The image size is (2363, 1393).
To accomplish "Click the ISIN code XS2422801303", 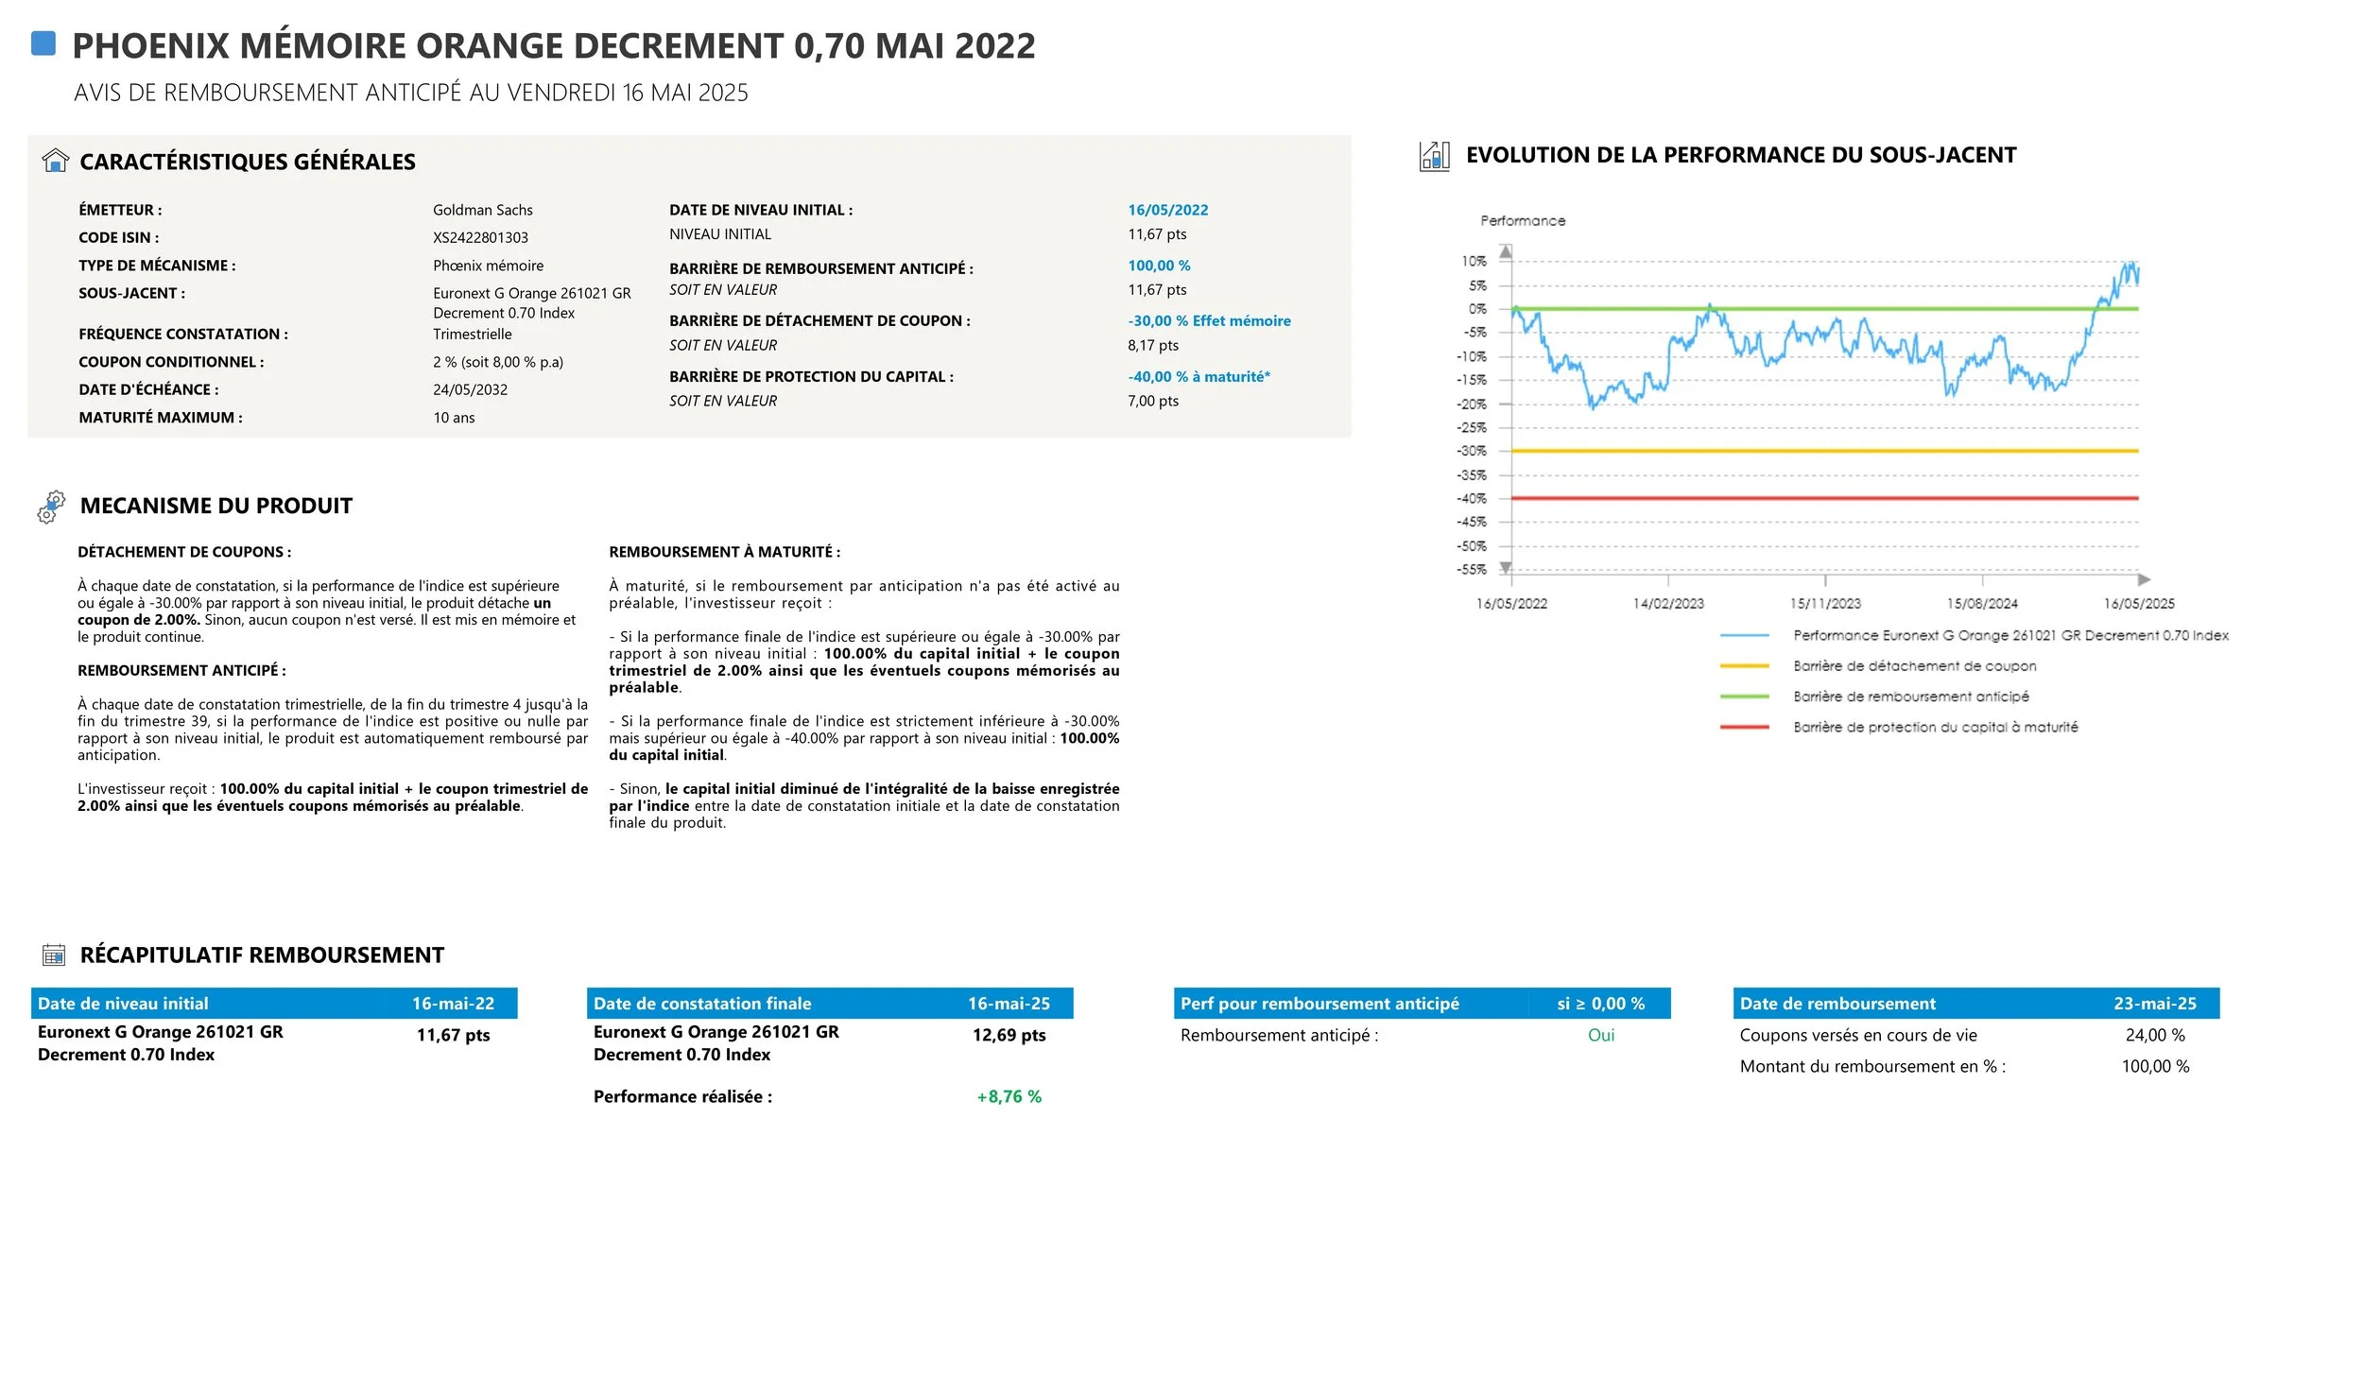I will (x=480, y=238).
